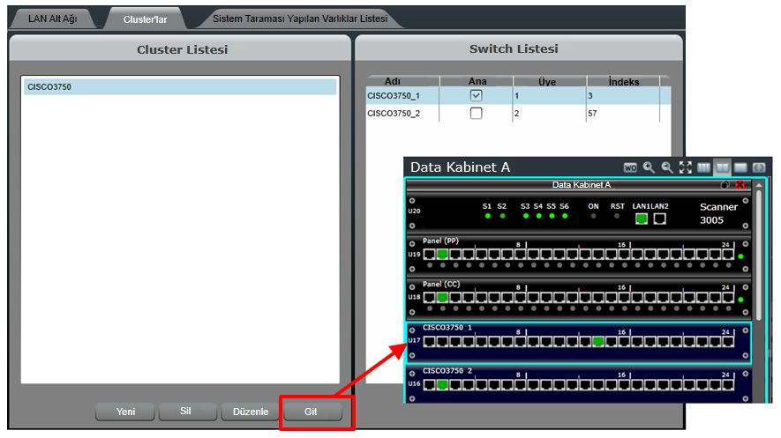
Task: Uncheck the Ana checkbox for CISCO3750_1
Action: (x=477, y=95)
